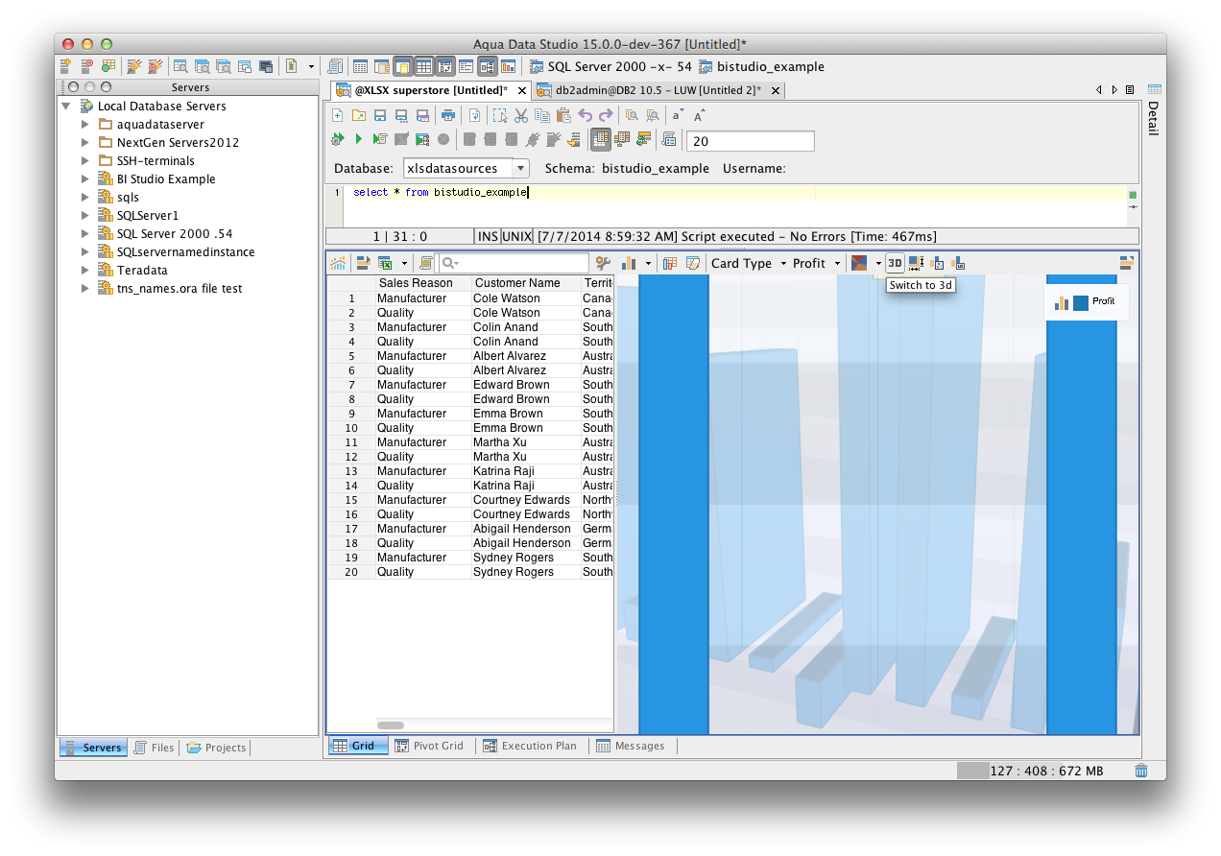Click the Sales Reason column header

[422, 283]
